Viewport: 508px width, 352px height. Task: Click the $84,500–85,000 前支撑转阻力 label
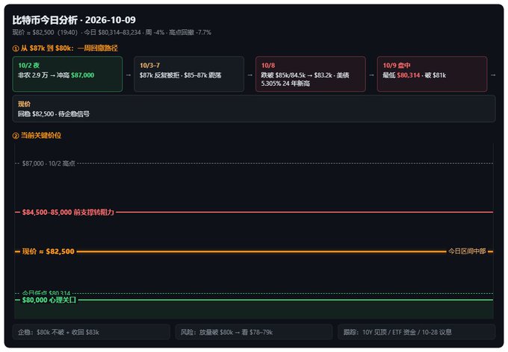tap(68, 213)
